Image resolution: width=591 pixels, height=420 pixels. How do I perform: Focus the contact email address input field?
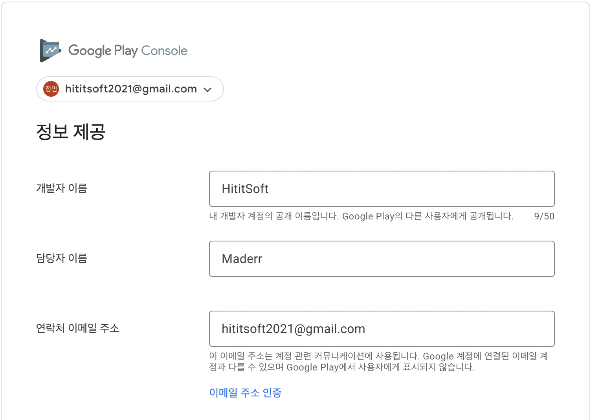coord(381,329)
